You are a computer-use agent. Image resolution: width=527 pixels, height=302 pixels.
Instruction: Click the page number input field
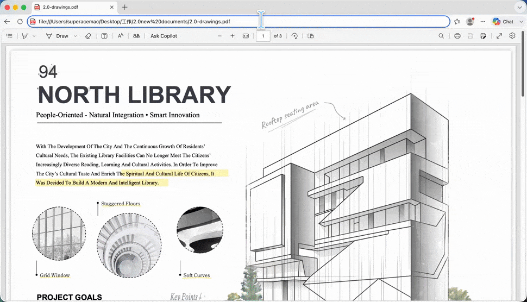263,36
